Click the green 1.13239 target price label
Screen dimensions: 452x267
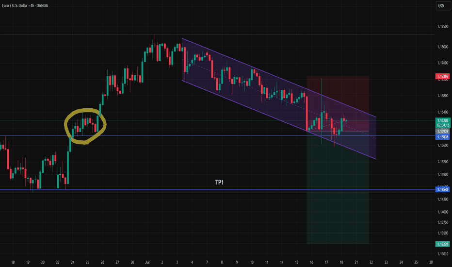coord(442,244)
